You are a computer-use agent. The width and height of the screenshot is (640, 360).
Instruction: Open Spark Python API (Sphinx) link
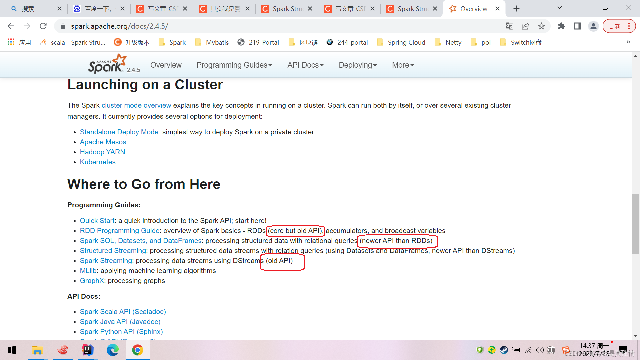[x=121, y=332]
